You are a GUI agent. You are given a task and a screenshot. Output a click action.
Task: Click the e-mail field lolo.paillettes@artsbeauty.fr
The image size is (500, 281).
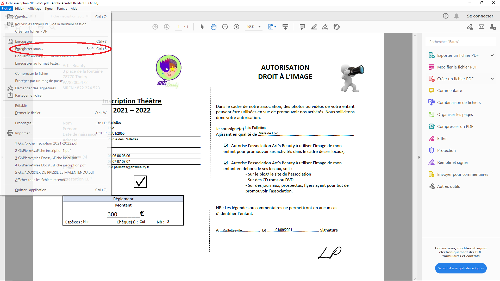(x=154, y=167)
